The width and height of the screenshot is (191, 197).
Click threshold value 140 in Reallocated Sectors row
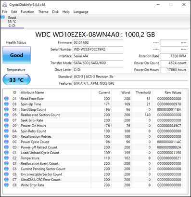148,115
